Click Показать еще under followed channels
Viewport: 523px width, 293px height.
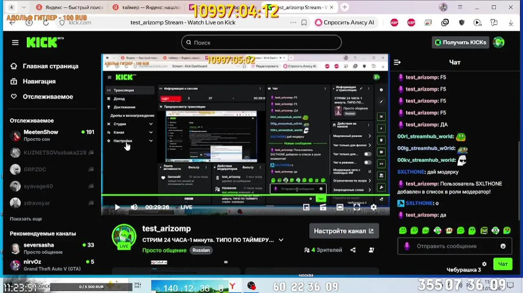[26, 219]
